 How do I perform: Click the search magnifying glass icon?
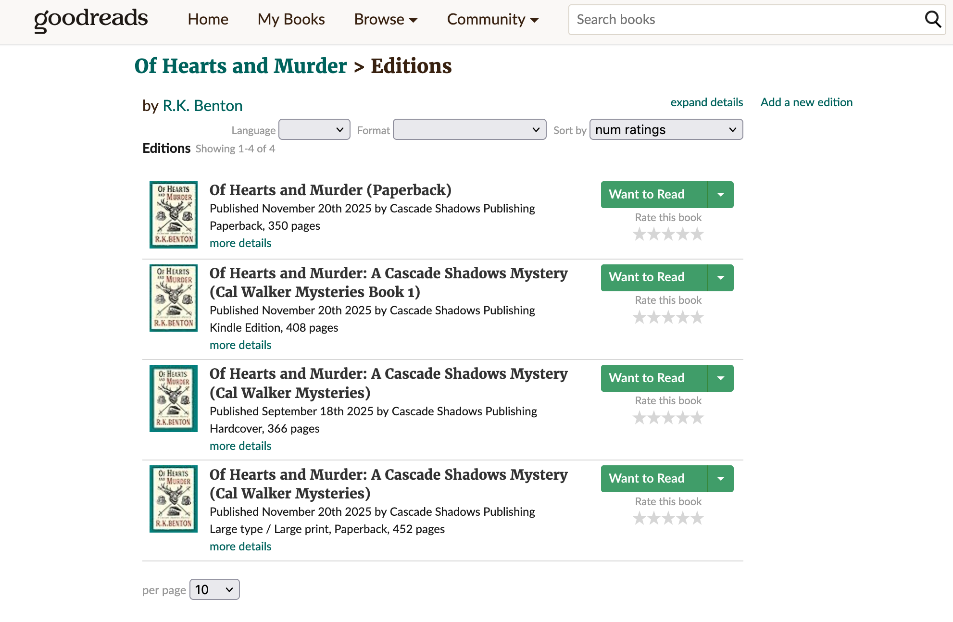(x=932, y=20)
